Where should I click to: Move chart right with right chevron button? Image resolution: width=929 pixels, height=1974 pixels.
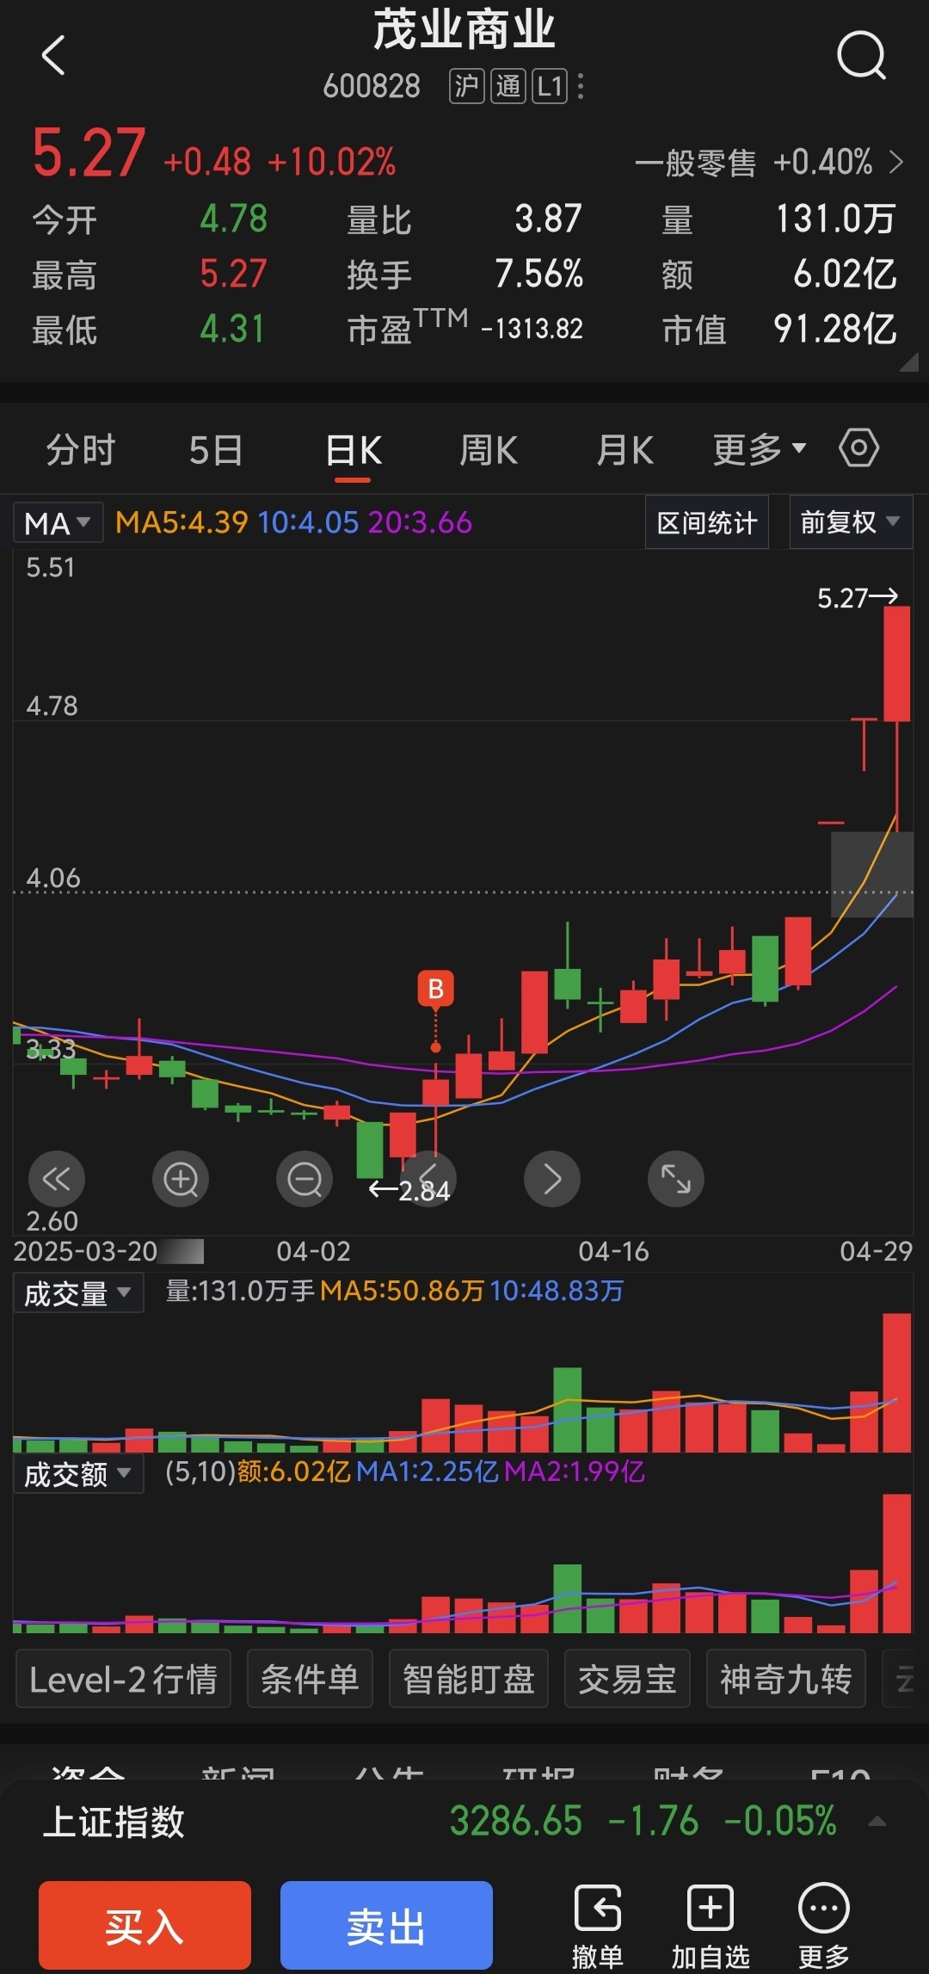(x=552, y=1179)
